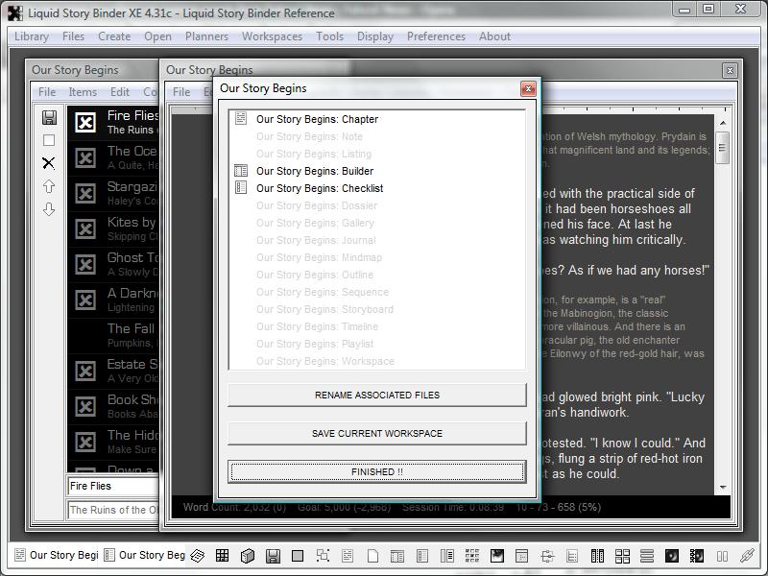This screenshot has height=576, width=768.
Task: Open the Workspaces menu
Action: coord(272,36)
